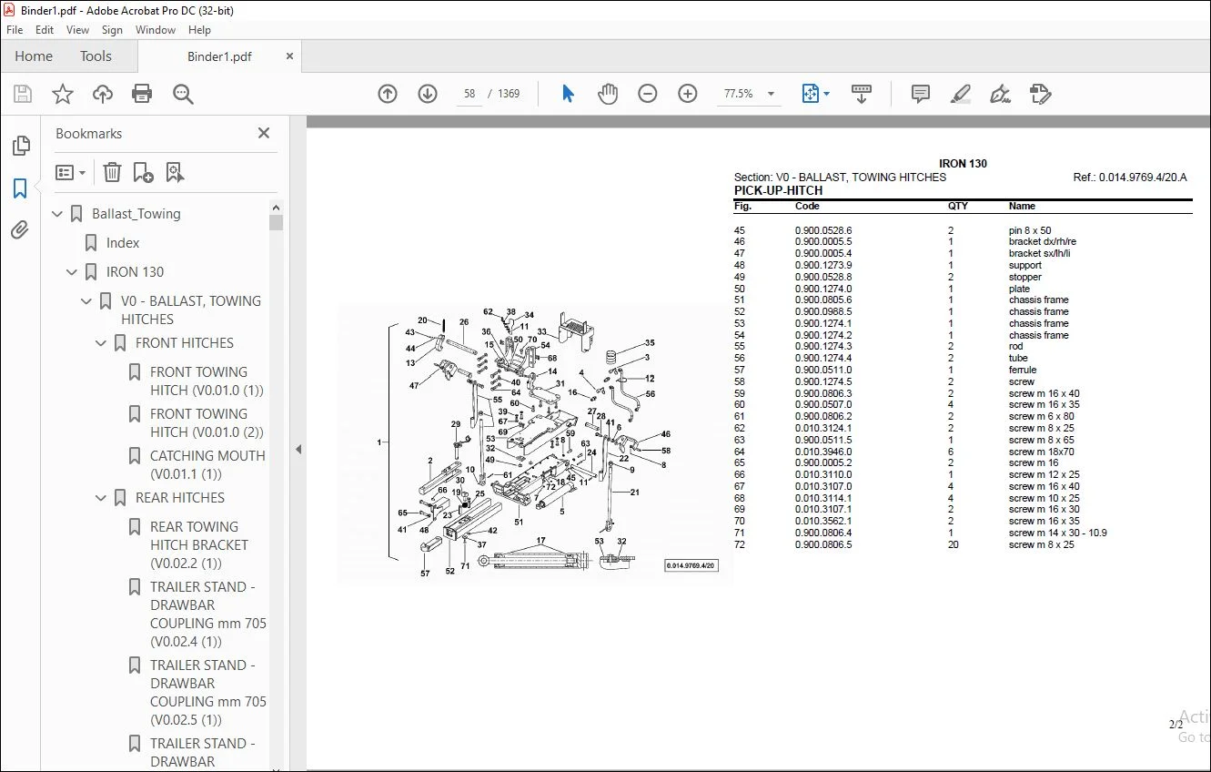Activate the hand pan tool

point(607,94)
